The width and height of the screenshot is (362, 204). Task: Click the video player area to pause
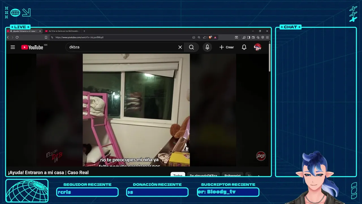coord(136,110)
